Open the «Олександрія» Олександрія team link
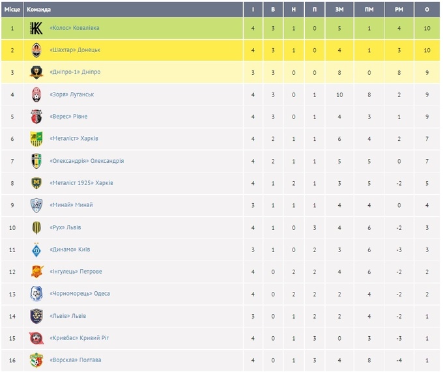The width and height of the screenshot is (443, 372). pyautogui.click(x=87, y=161)
